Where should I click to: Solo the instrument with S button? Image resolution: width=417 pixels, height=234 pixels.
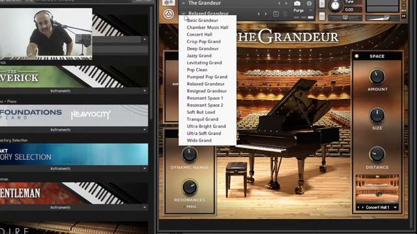322,4
